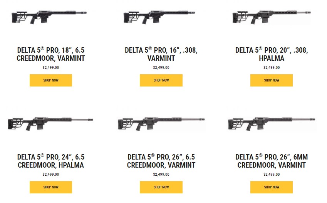This screenshot has height=203, width=327.
Task: Click the $2,499.00 price of the 16" .308 Varmint
Action: (161, 68)
